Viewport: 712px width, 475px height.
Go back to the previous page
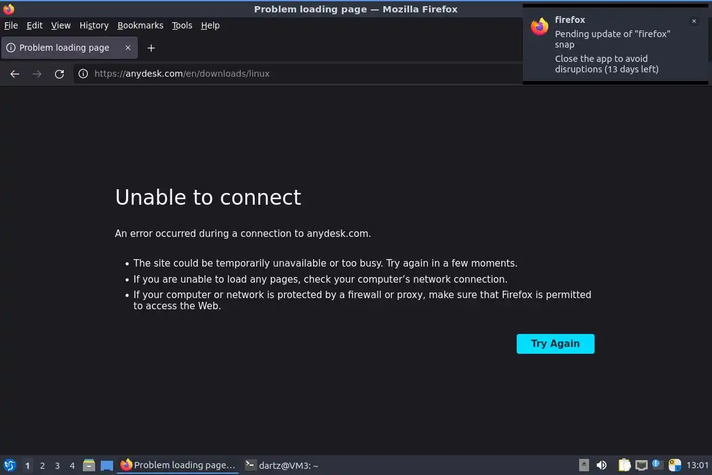click(x=15, y=74)
